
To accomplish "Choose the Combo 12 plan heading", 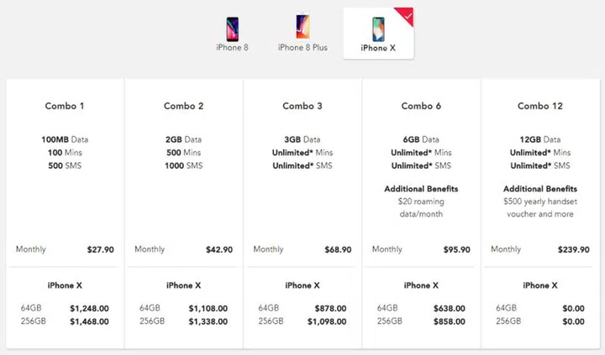I will [x=539, y=107].
